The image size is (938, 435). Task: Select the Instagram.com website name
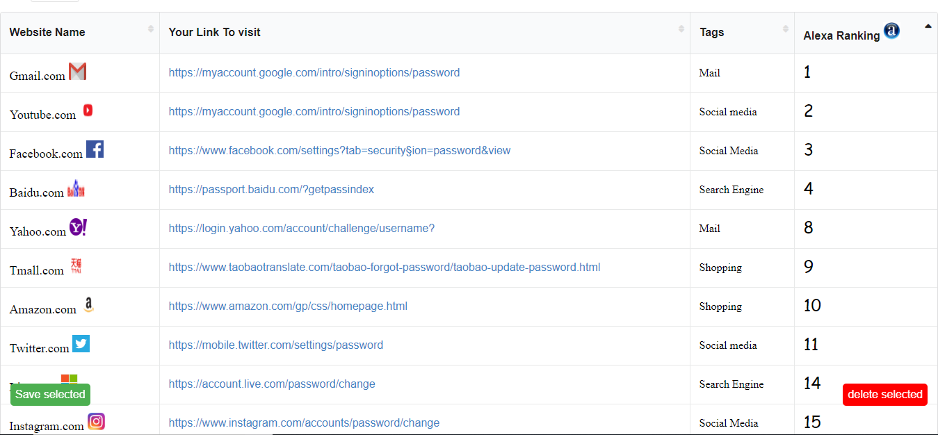(x=47, y=426)
